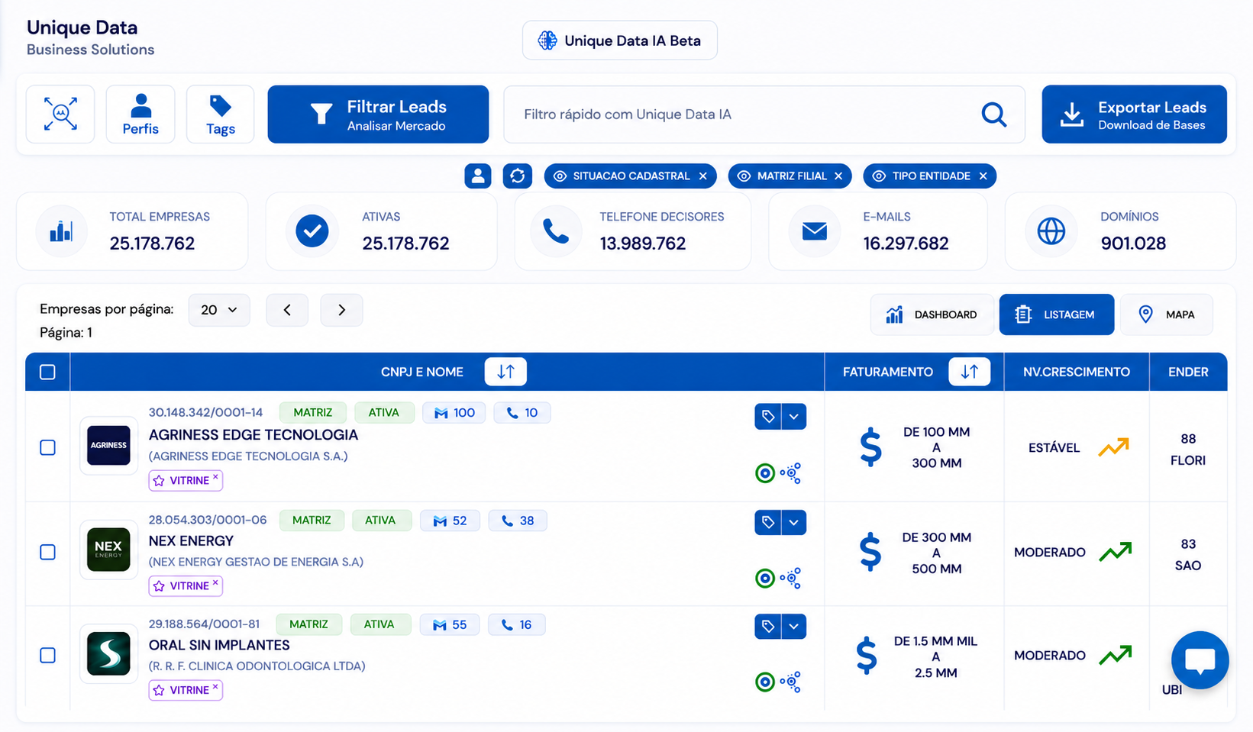
Task: Click green target icon in NEX ENERGY row
Action: [765, 579]
